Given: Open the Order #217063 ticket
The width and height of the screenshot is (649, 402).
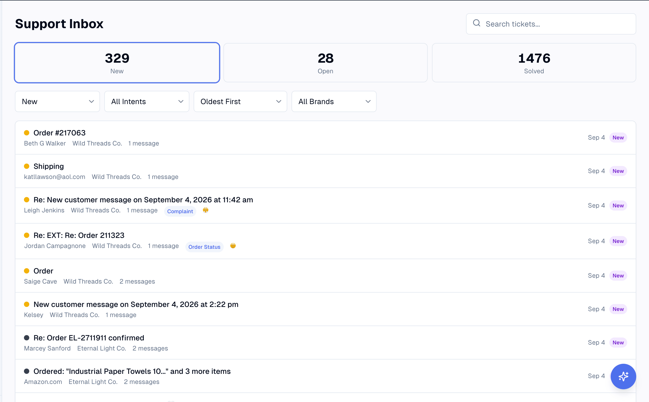Looking at the screenshot, I should click(x=325, y=138).
